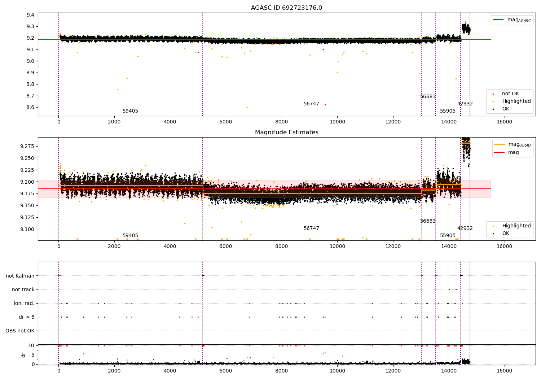
Task: Click the 14000 x-axis tick under bottom plot
Action: [x=449, y=371]
